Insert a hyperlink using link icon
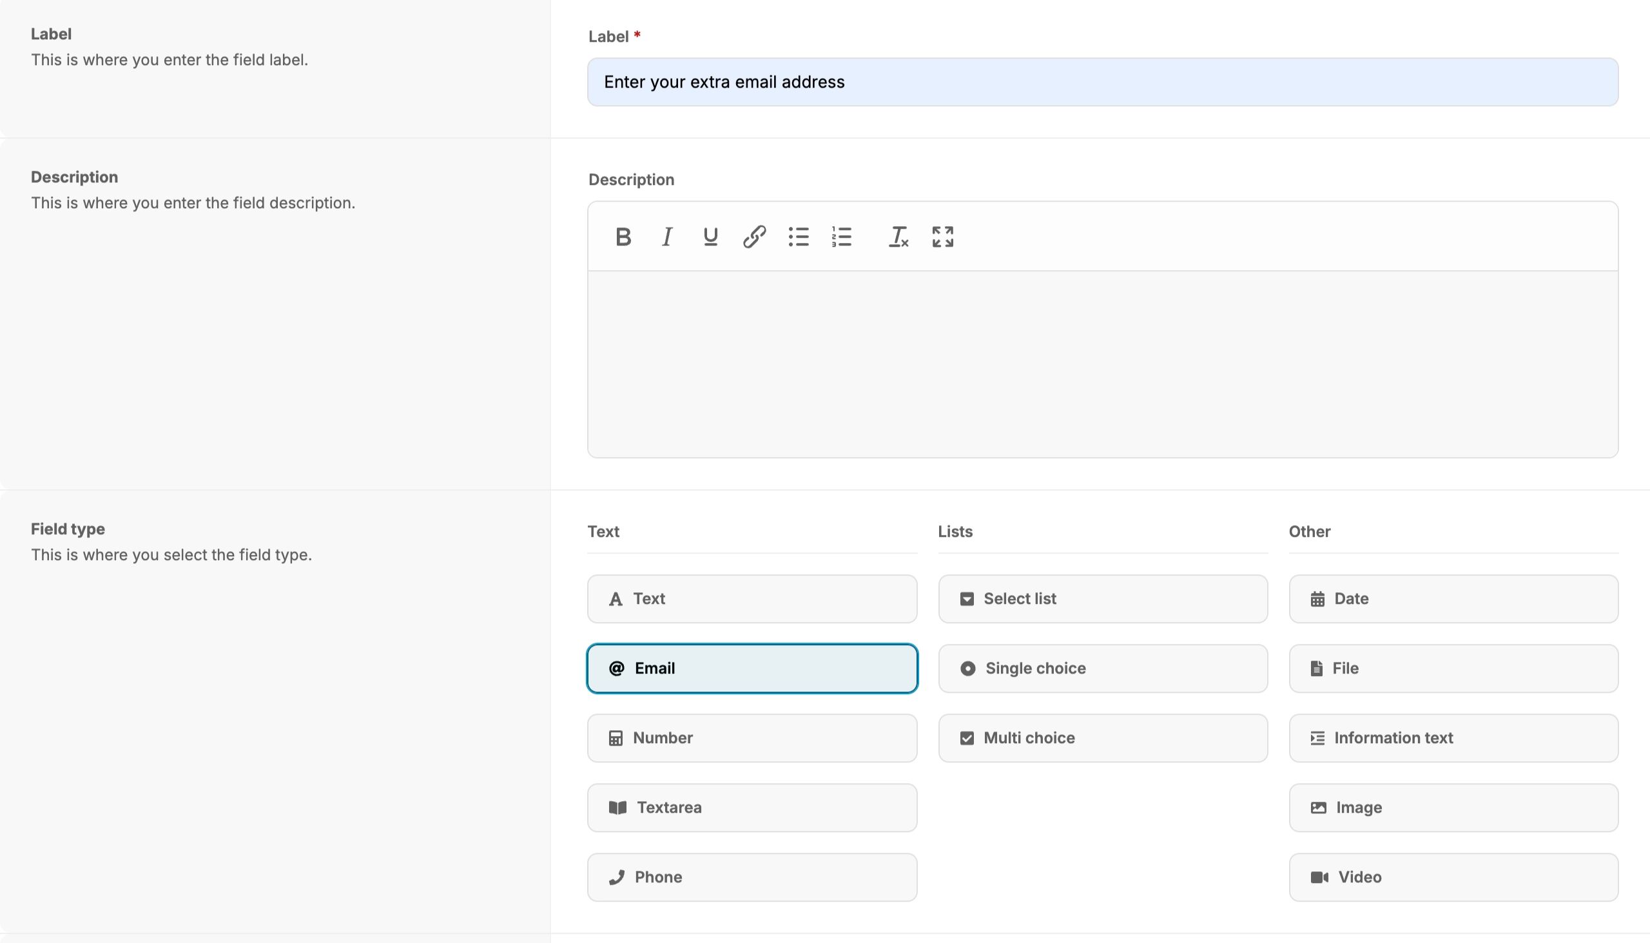This screenshot has width=1650, height=943. [754, 237]
